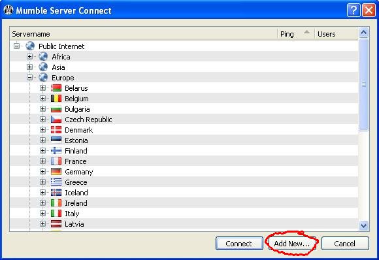
Task: Expand the Germany server list
Action: [42, 172]
